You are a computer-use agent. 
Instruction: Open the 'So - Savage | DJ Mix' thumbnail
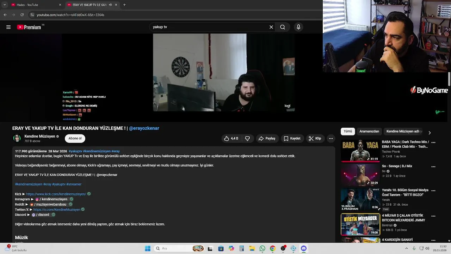[360, 175]
